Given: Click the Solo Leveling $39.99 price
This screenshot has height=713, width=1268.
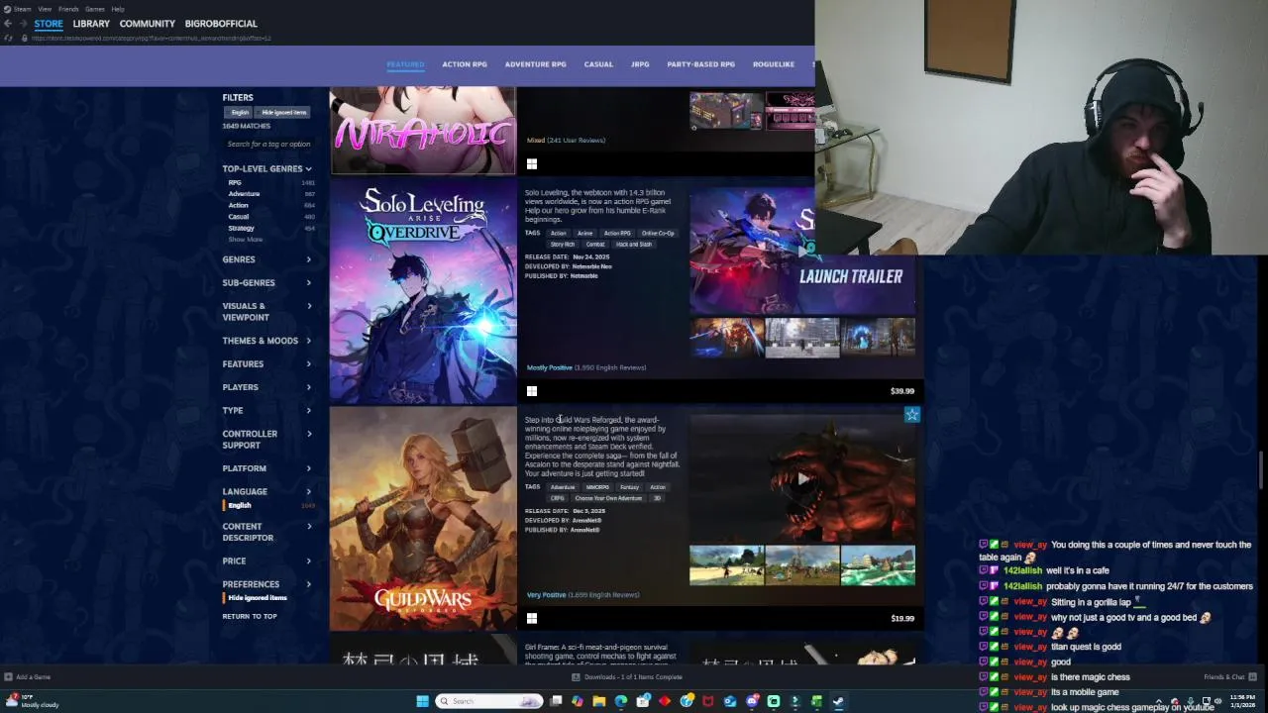Looking at the screenshot, I should pyautogui.click(x=901, y=391).
